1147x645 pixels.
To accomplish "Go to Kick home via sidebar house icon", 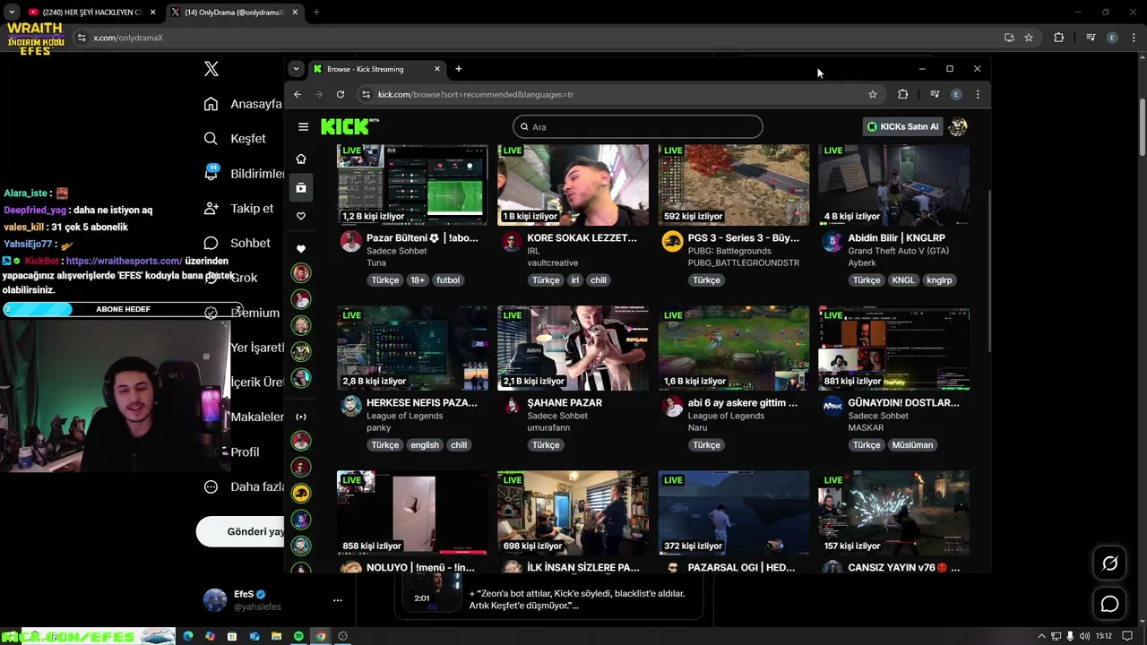I will click(x=301, y=159).
